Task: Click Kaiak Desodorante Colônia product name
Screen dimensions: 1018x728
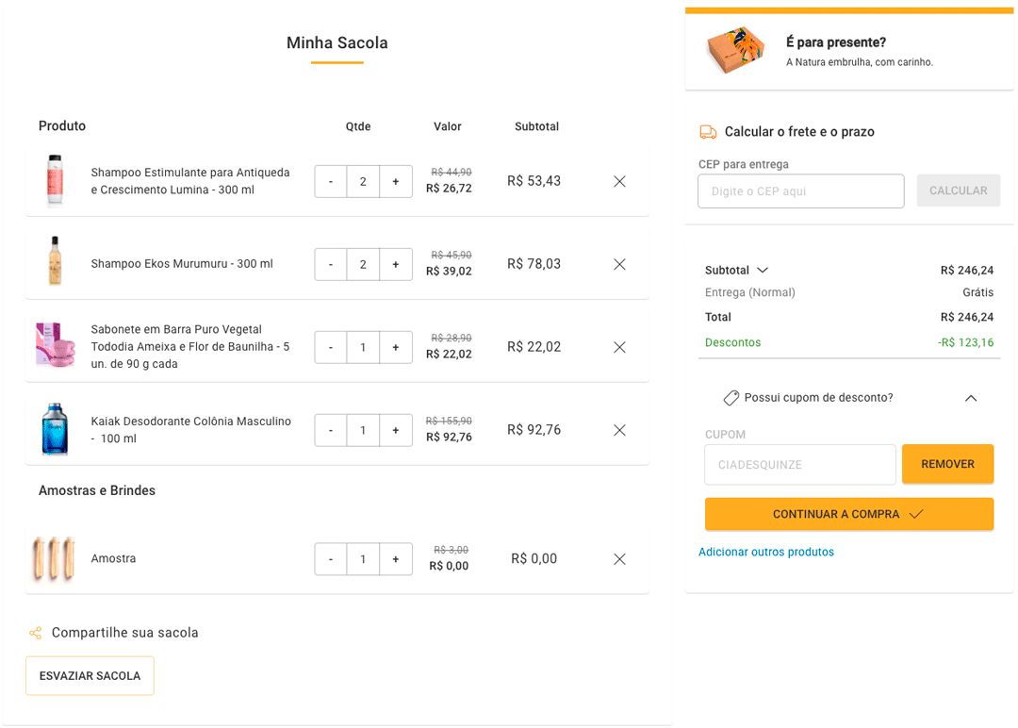Action: click(190, 429)
